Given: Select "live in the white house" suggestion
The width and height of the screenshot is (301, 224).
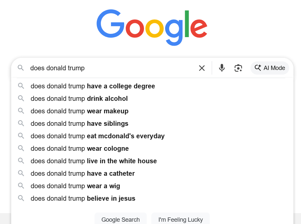Looking at the screenshot, I should [x=94, y=161].
